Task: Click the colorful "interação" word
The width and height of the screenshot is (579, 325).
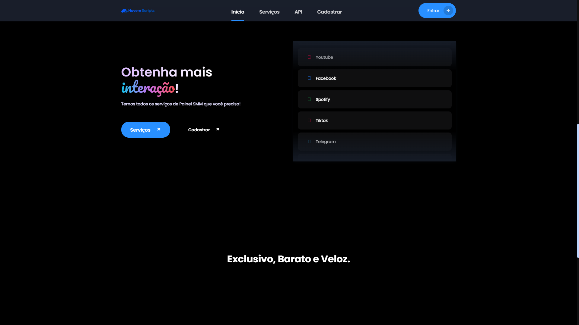Action: [148, 88]
